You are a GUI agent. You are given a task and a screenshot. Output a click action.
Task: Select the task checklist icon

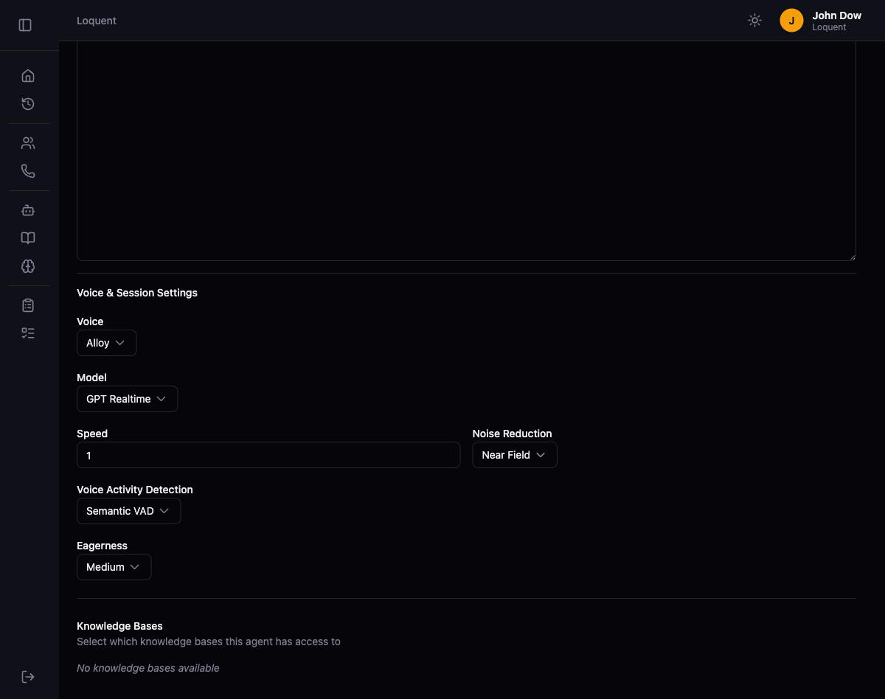tap(28, 333)
